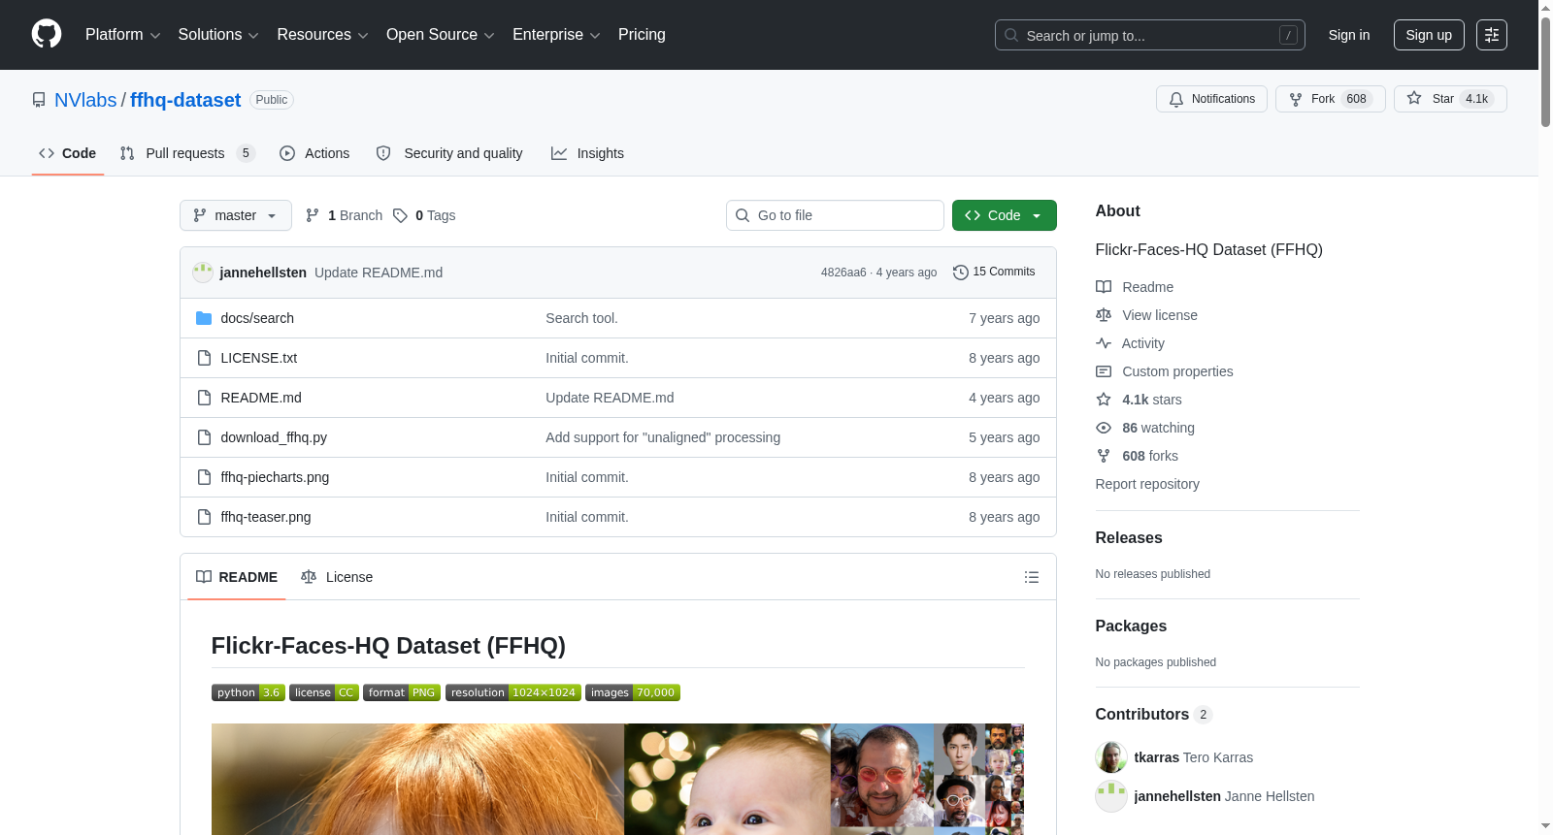
Task: Open commit 4826aa6 hash link
Action: click(x=843, y=273)
